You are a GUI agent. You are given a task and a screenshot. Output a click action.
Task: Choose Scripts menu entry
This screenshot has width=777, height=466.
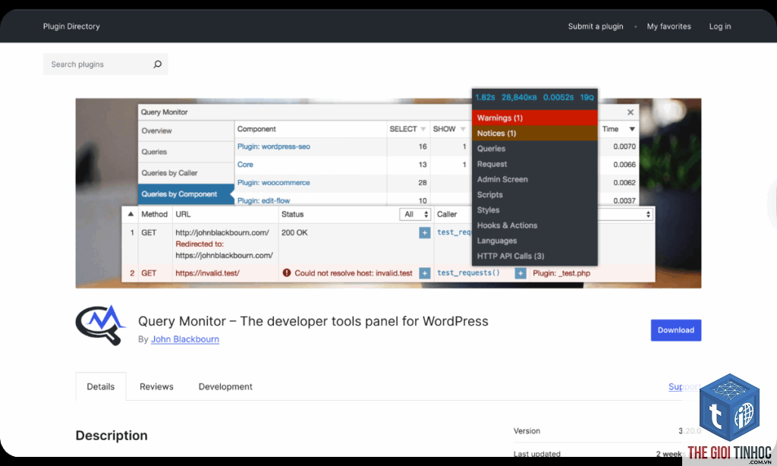[x=535, y=194]
